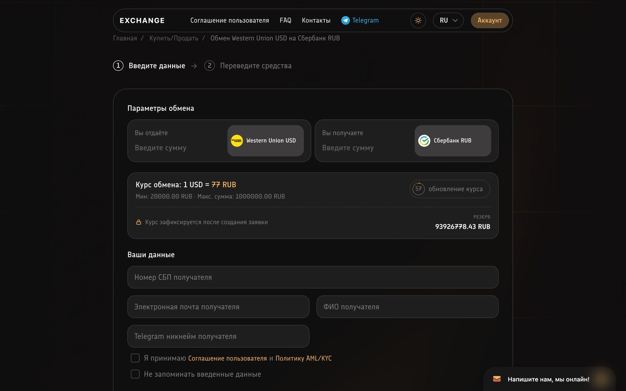The image size is (626, 391).
Task: Click the 'Telegram никнейм получателя' field
Action: pyautogui.click(x=218, y=336)
